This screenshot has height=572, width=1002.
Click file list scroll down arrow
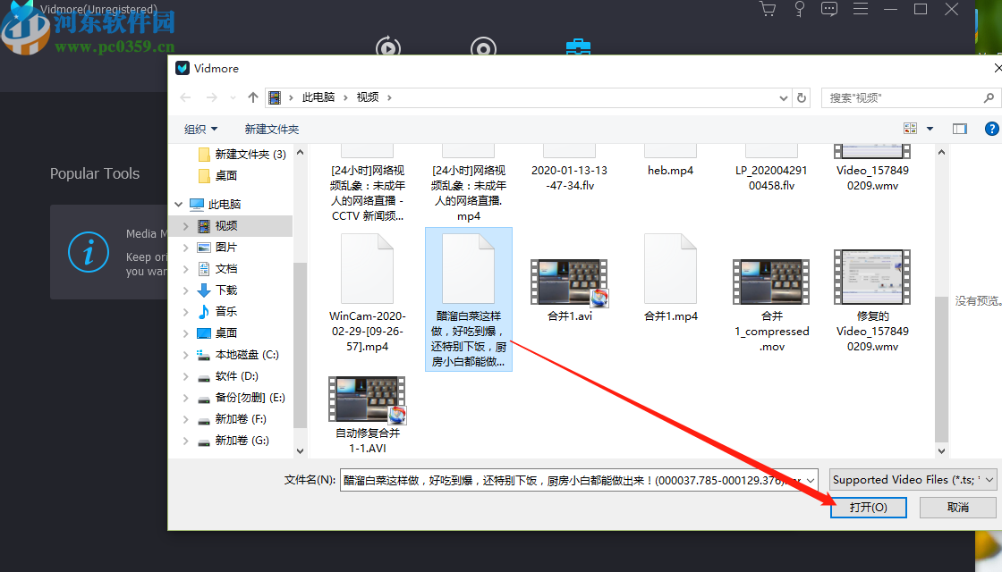coord(941,450)
